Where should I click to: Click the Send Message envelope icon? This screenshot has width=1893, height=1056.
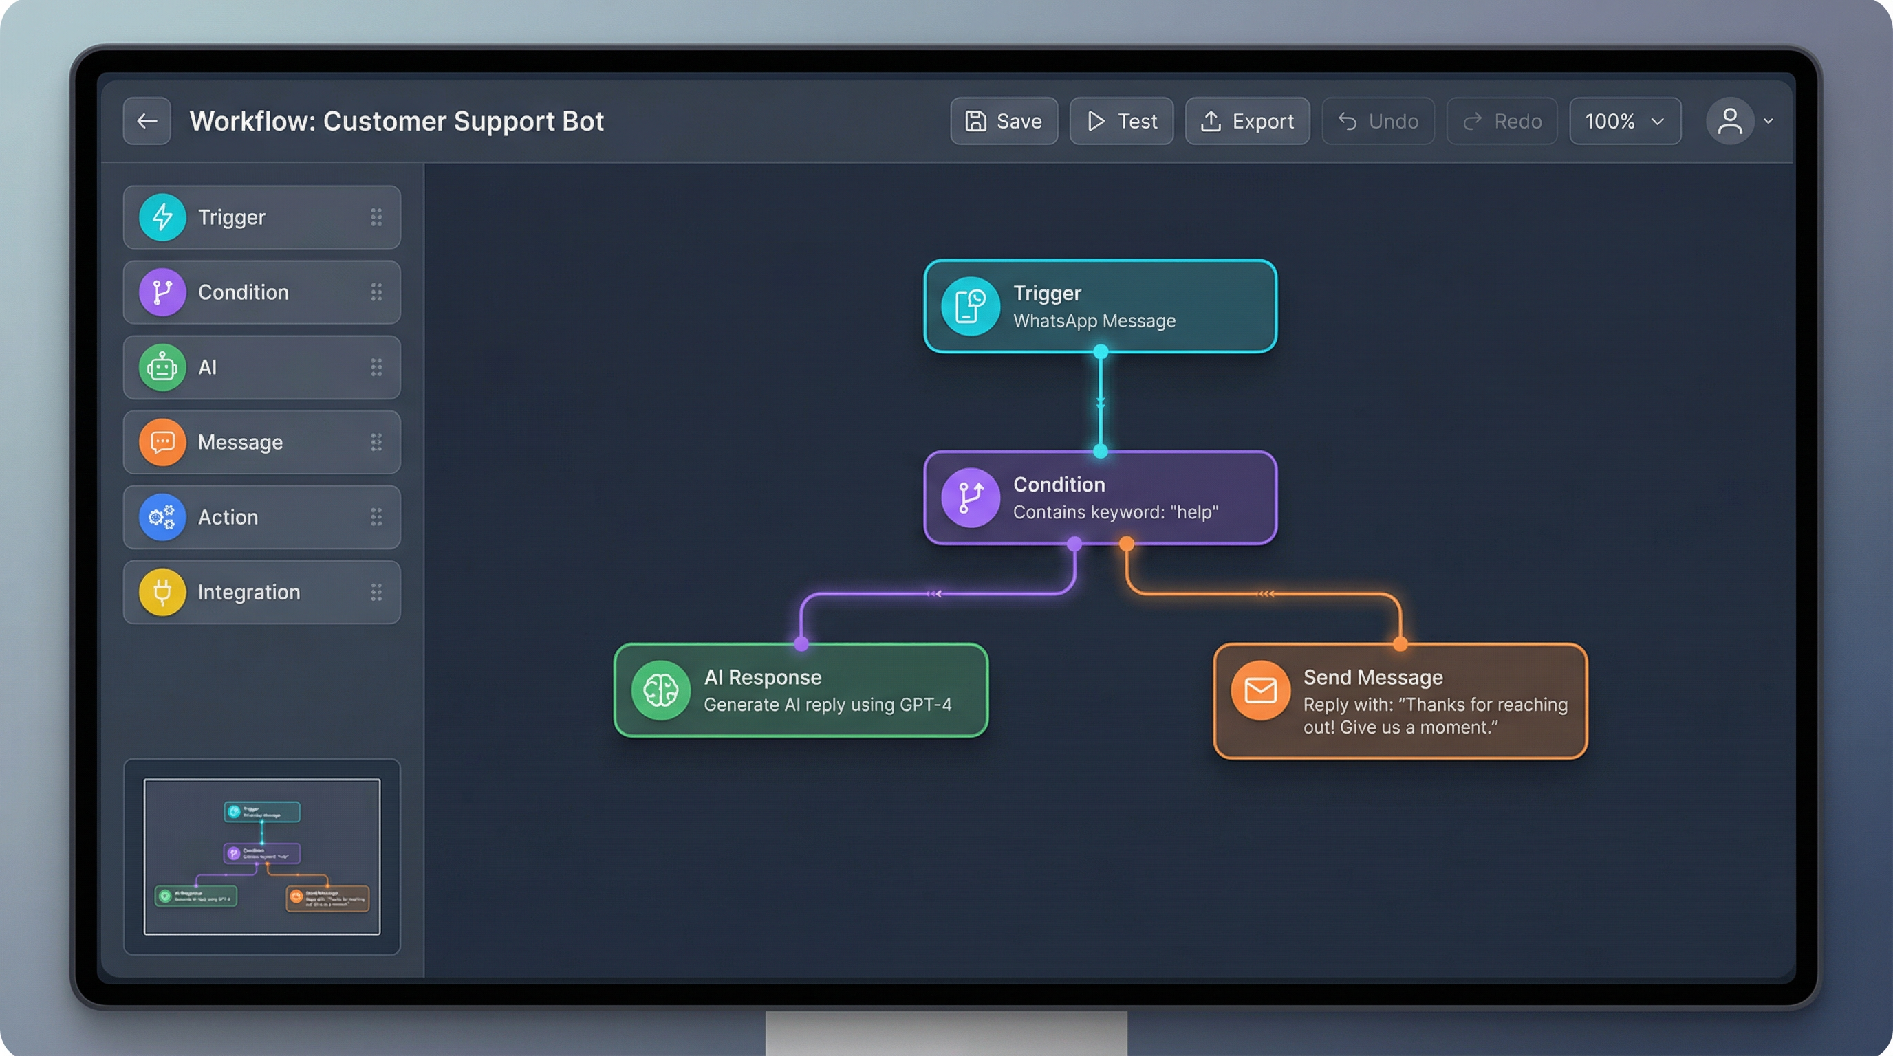pyautogui.click(x=1260, y=690)
